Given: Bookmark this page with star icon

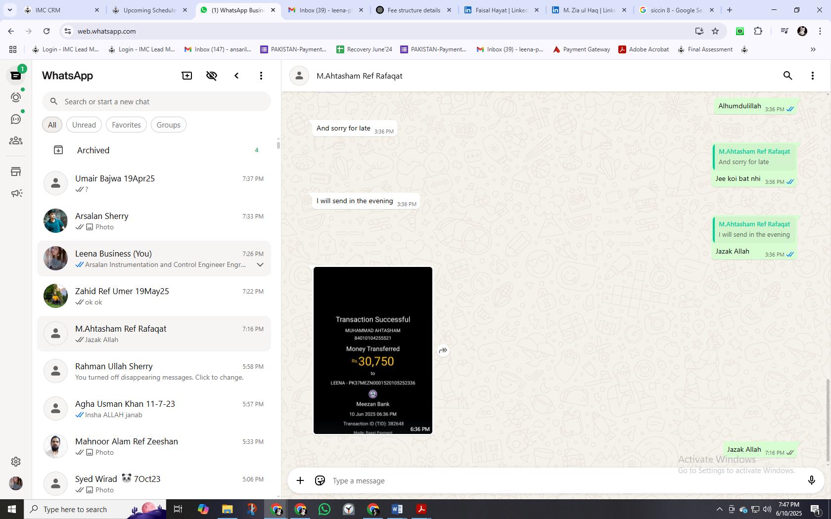Looking at the screenshot, I should 715,31.
